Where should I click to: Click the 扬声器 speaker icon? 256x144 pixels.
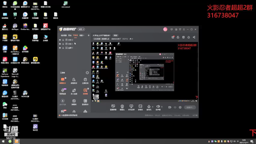[158, 107]
